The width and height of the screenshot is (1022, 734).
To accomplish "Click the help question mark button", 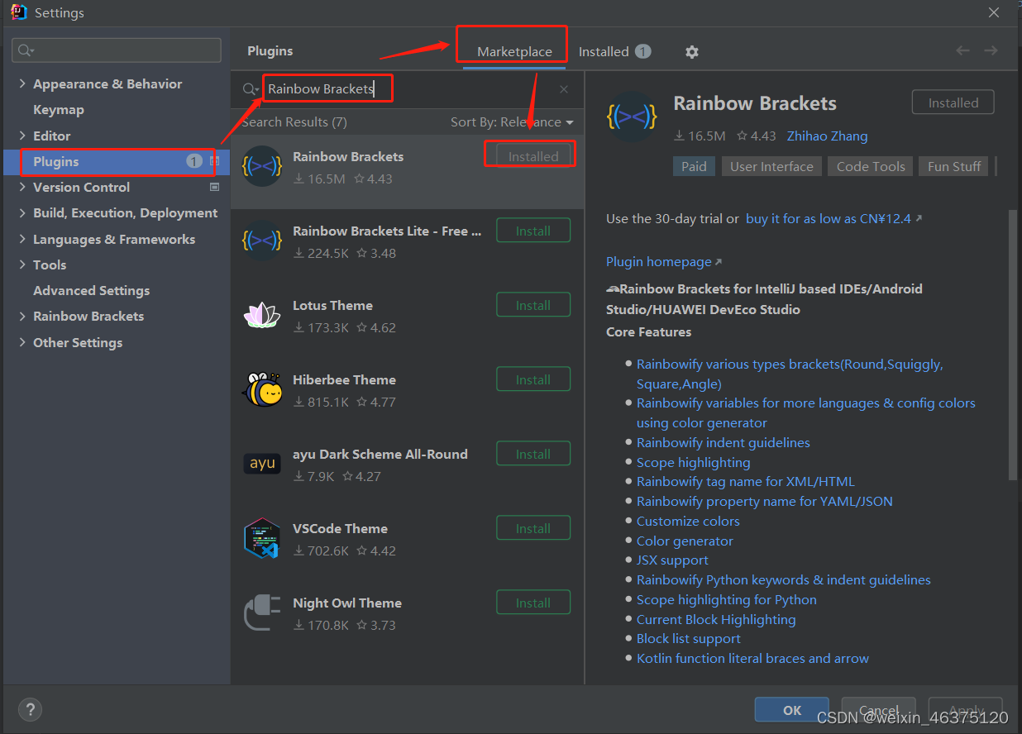I will [x=30, y=709].
